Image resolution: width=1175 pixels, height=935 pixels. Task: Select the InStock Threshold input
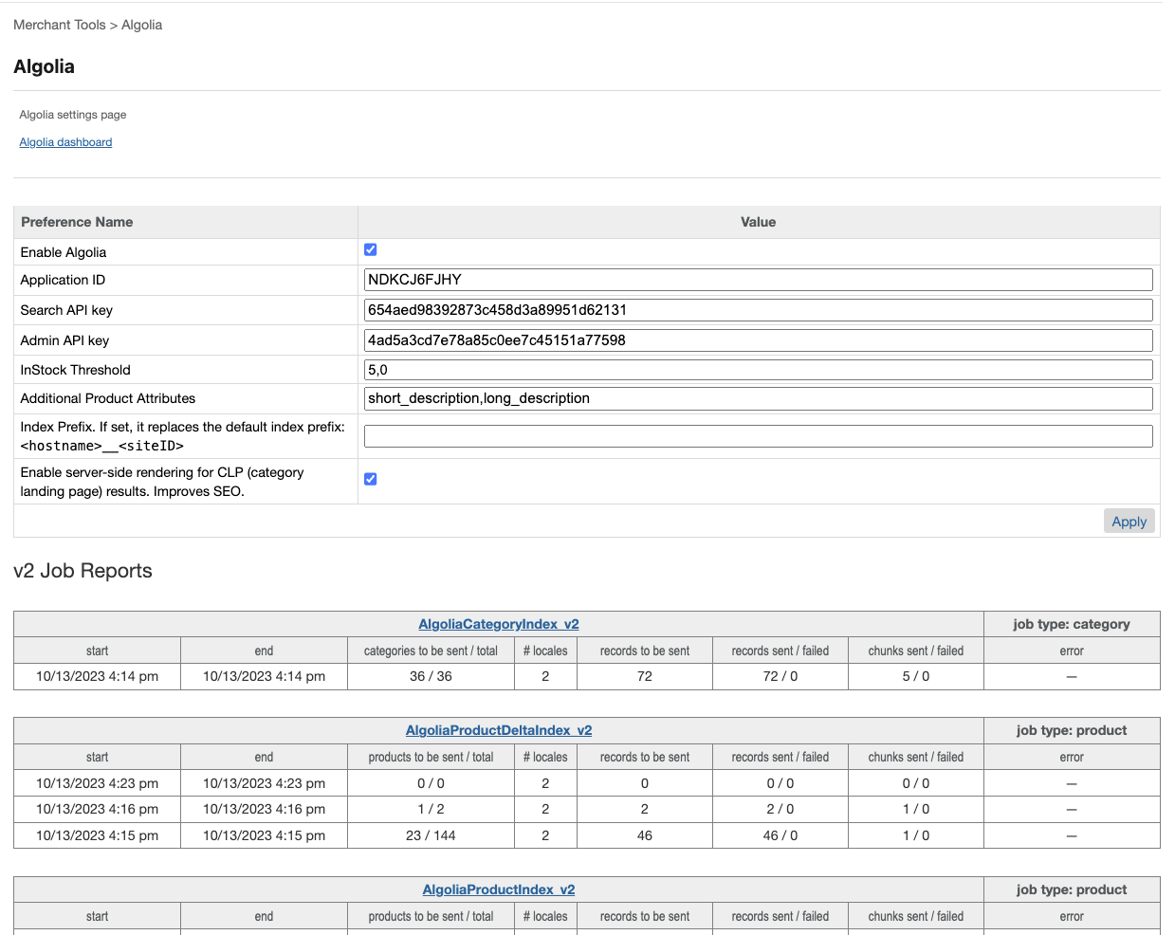click(759, 370)
